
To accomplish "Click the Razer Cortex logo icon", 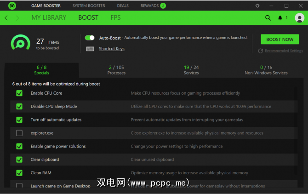I will 12,6.
